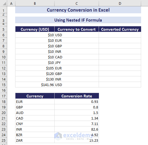Select column C header
Screen dimensions: 148x145
pos(77,4)
